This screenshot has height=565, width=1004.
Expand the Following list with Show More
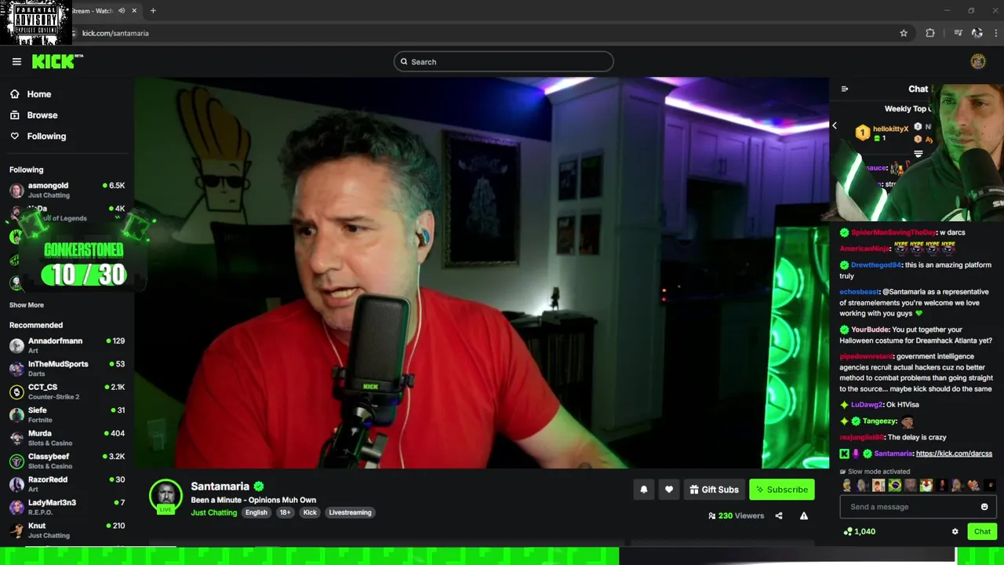coord(27,304)
